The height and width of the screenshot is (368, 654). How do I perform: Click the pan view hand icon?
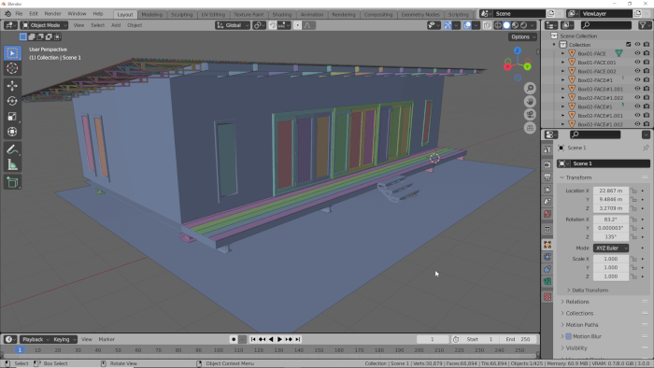tap(530, 101)
